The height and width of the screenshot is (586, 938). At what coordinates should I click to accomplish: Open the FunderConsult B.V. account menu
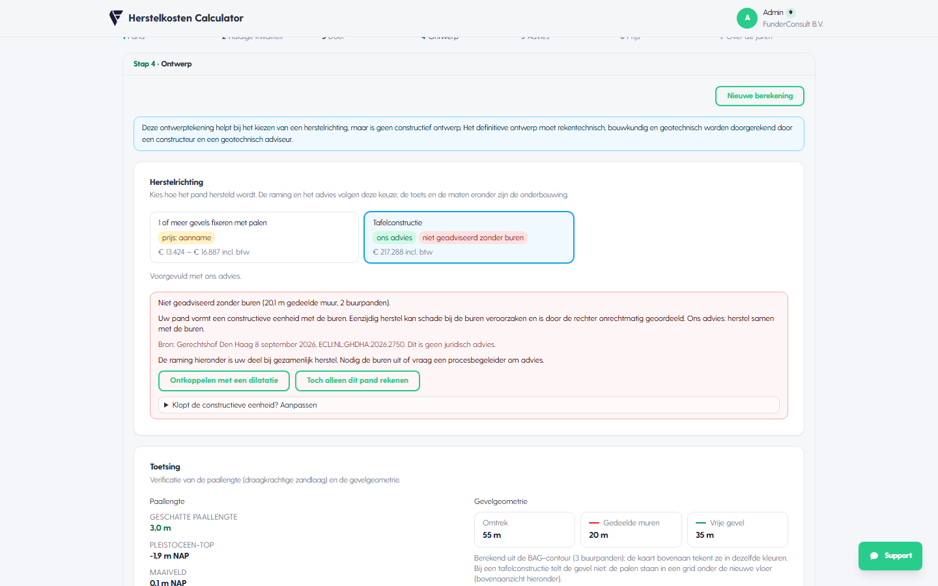coord(793,24)
